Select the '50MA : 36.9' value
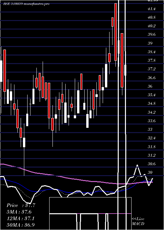Viewport: 164px width, 230px height. (x=21, y=225)
